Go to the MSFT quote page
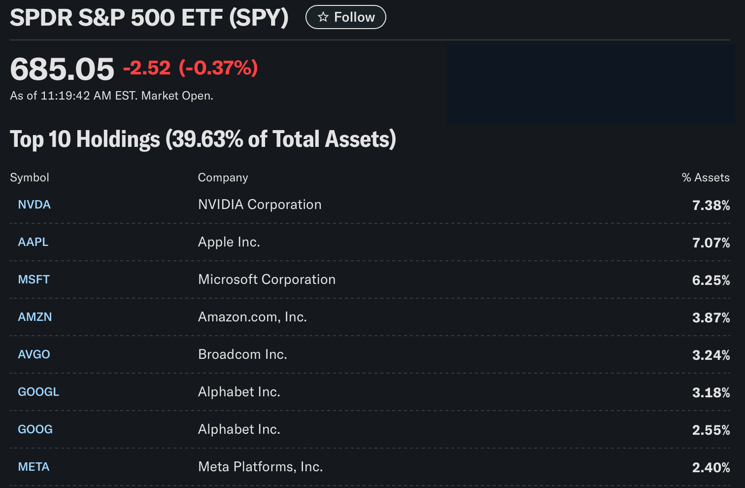This screenshot has width=745, height=488. click(x=34, y=279)
